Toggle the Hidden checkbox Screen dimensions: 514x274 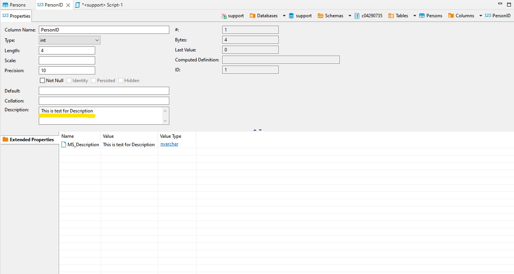point(121,81)
